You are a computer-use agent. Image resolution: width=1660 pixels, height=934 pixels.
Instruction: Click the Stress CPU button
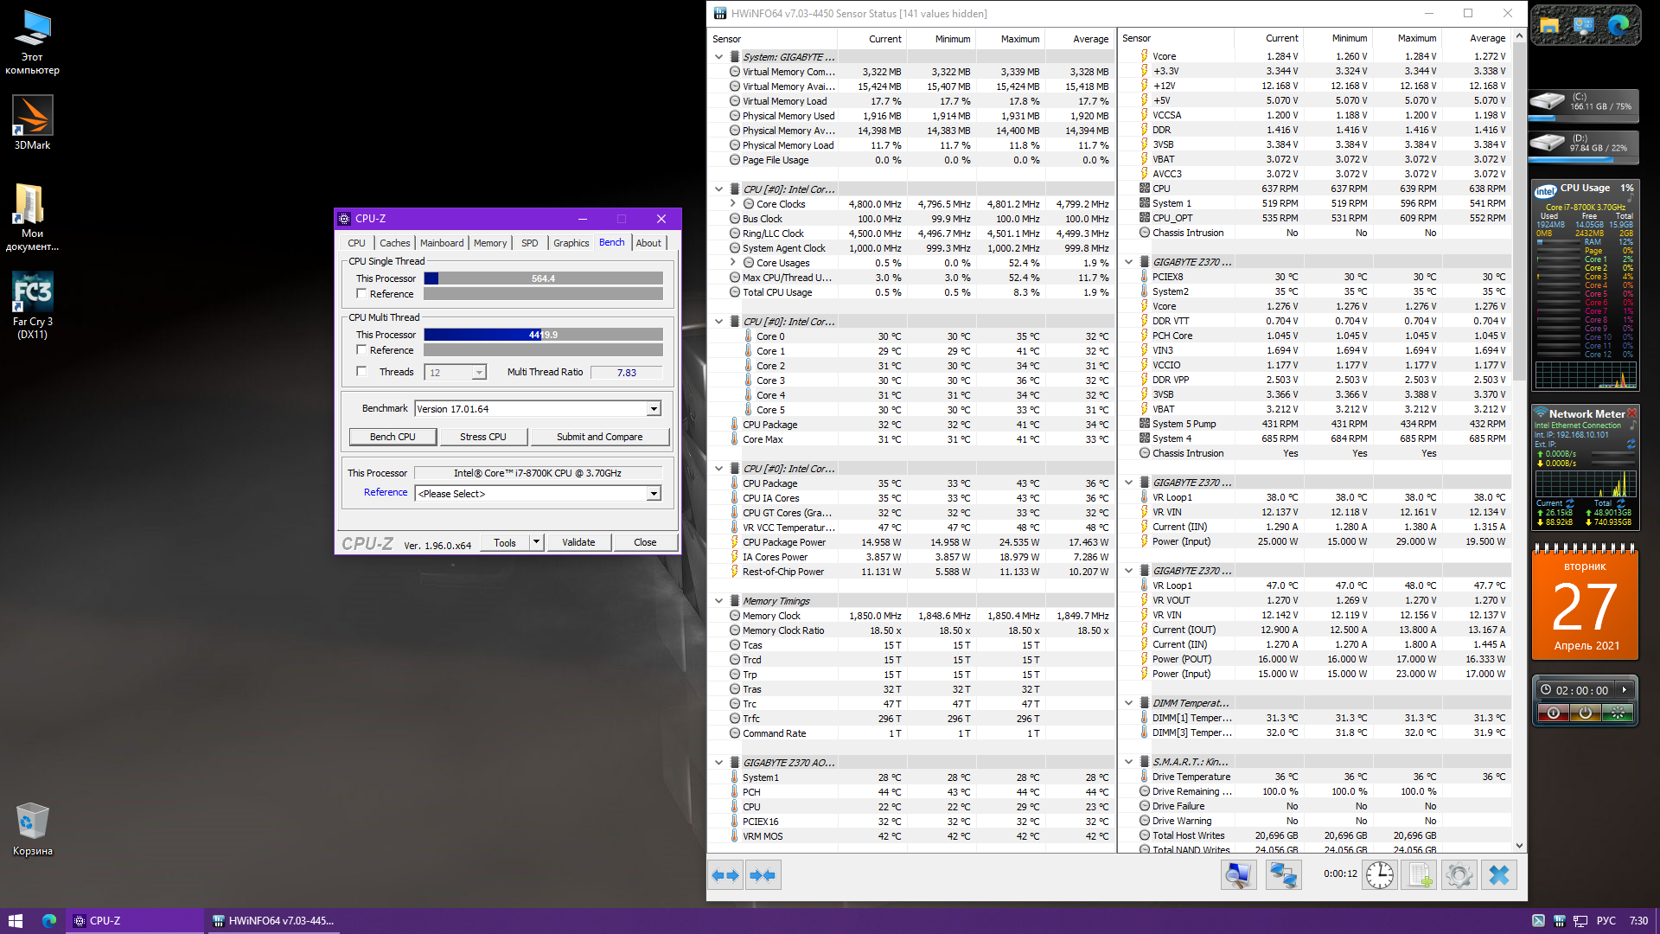(x=482, y=437)
